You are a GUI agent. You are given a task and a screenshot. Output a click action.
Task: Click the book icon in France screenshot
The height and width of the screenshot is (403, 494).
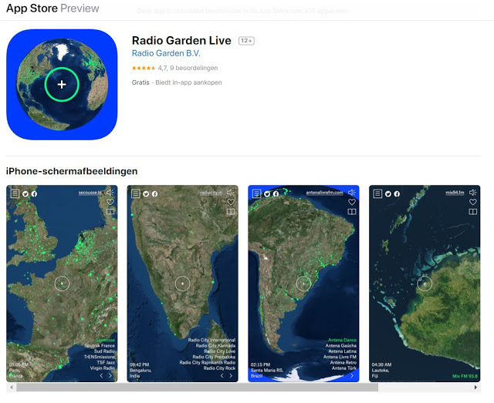(110, 212)
